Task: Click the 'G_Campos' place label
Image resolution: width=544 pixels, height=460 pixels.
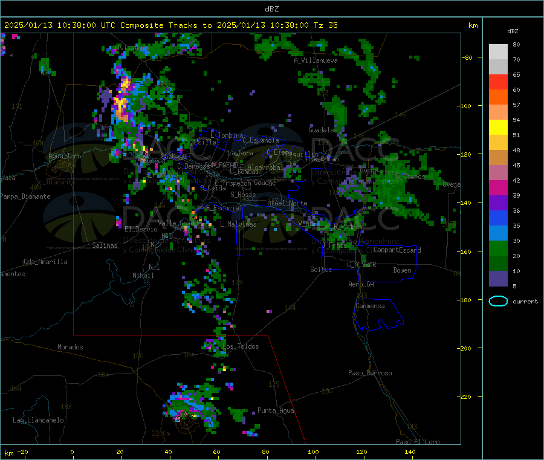Action: coord(410,177)
